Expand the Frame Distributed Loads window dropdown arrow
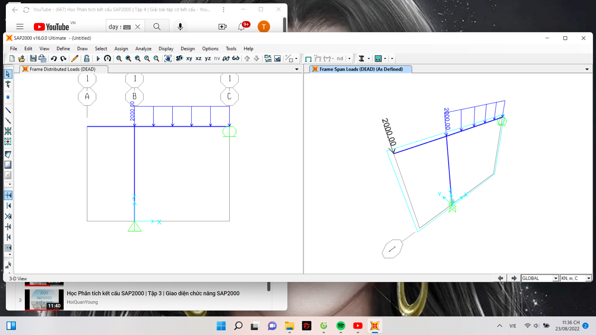Viewport: 596px width, 335px height. [297, 69]
